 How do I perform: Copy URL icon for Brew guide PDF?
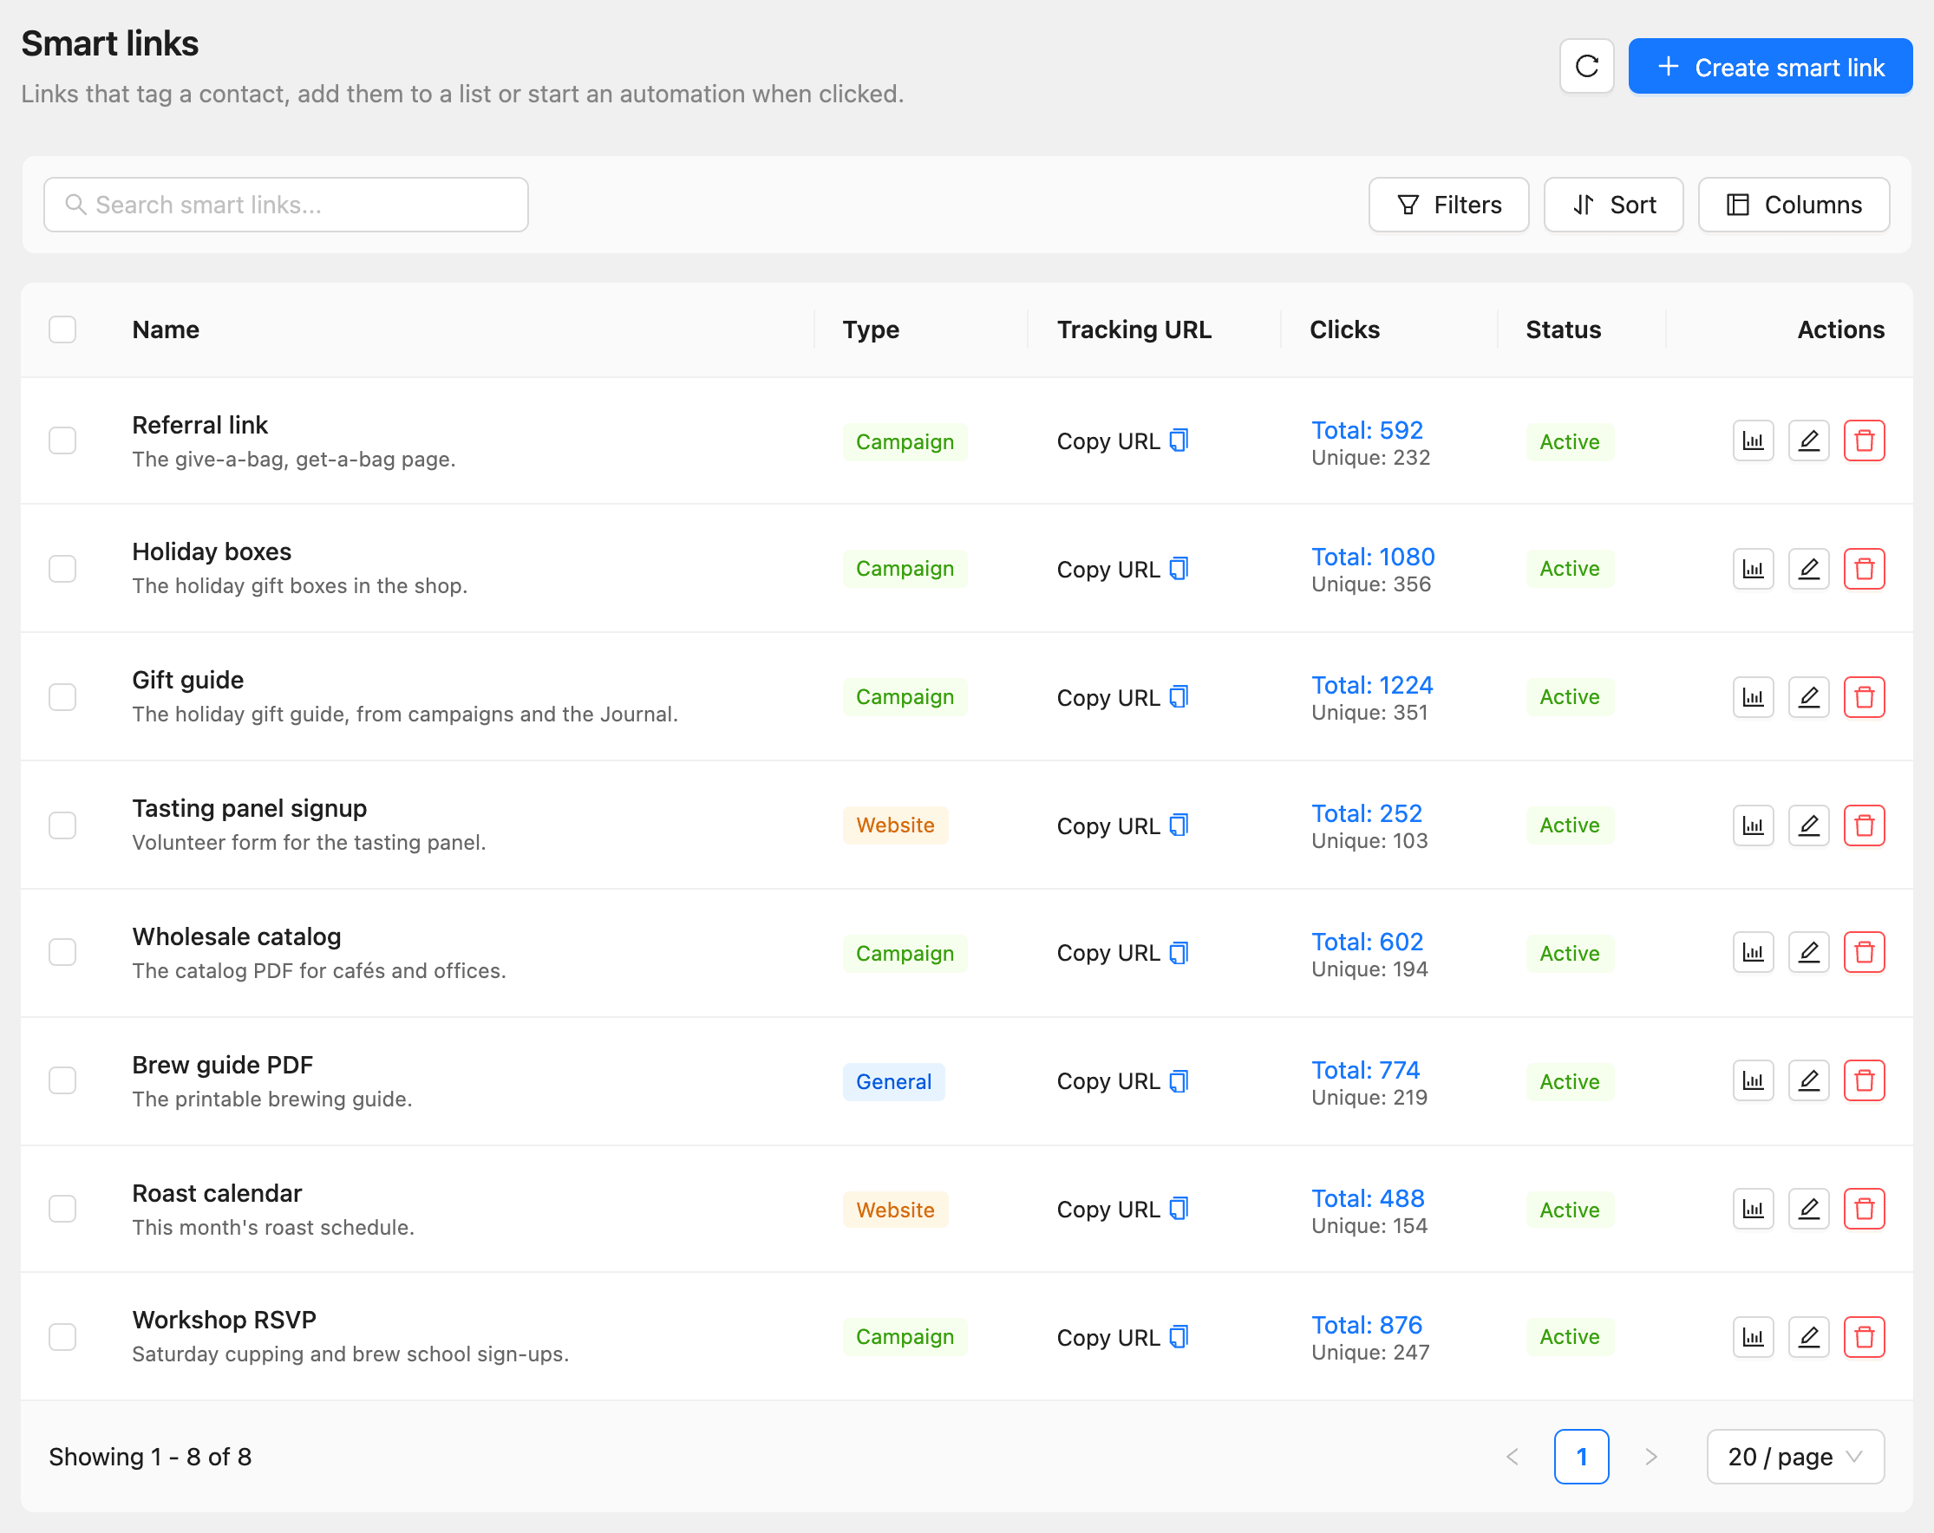tap(1179, 1081)
